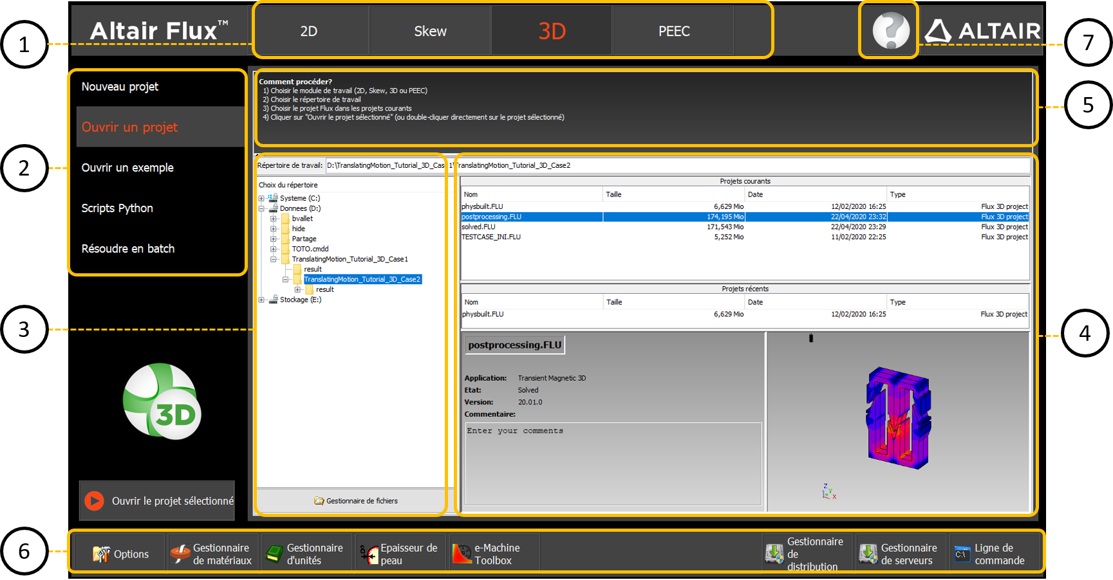Open Gestionnaire de fichiers
Viewport: 1113px width, 580px height.
tap(355, 501)
